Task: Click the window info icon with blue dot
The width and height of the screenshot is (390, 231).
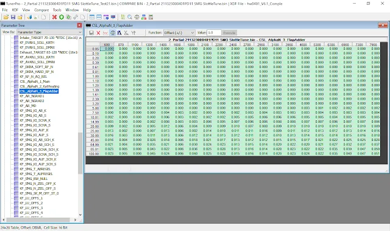Action: 106,17
